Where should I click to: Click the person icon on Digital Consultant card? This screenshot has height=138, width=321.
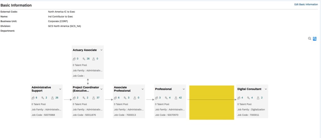pyautogui.click(x=258, y=98)
